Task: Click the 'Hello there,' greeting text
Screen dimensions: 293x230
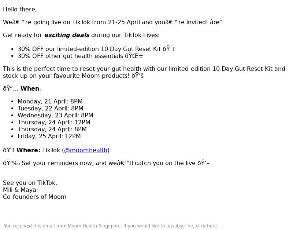Action: point(20,10)
